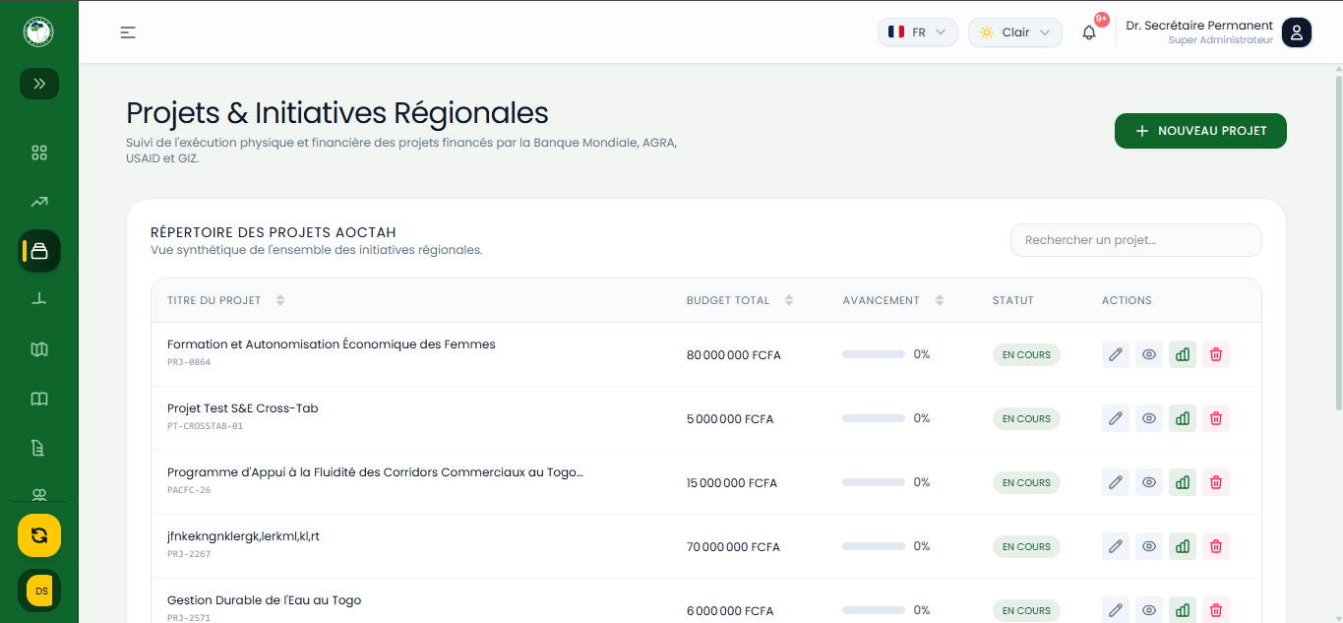This screenshot has width=1343, height=623.
Task: Open statistics for the Formation et Autonomisation des Femmes project
Action: coord(1183,354)
